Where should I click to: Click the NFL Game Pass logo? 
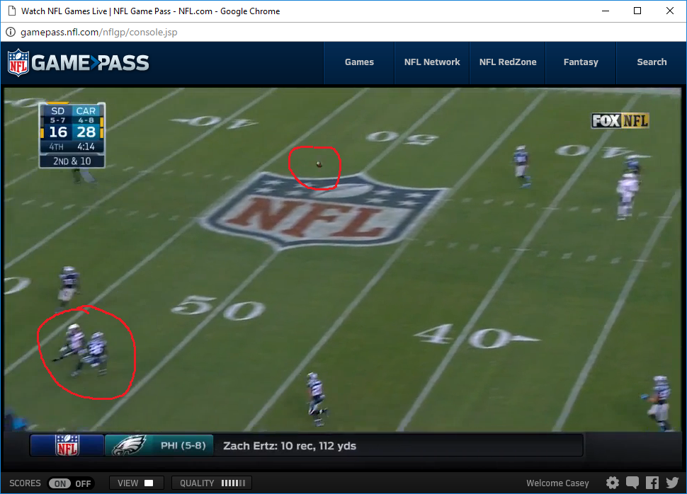[x=79, y=62]
